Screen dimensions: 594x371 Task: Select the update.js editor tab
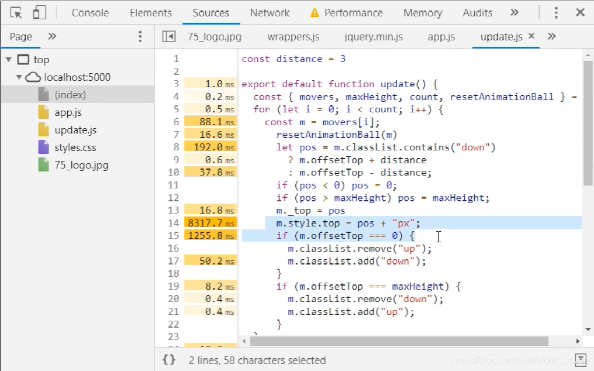(501, 37)
